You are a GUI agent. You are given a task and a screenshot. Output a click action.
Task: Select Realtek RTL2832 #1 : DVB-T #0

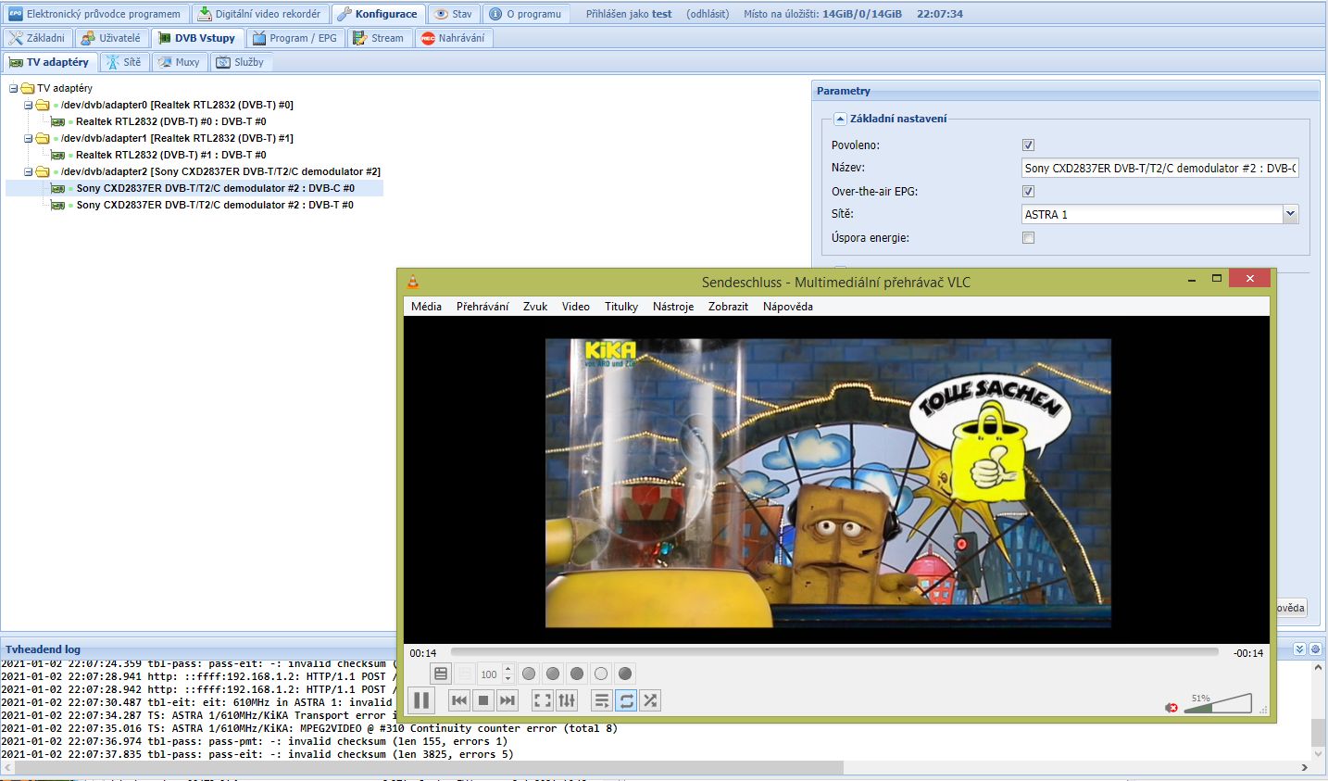click(170, 155)
